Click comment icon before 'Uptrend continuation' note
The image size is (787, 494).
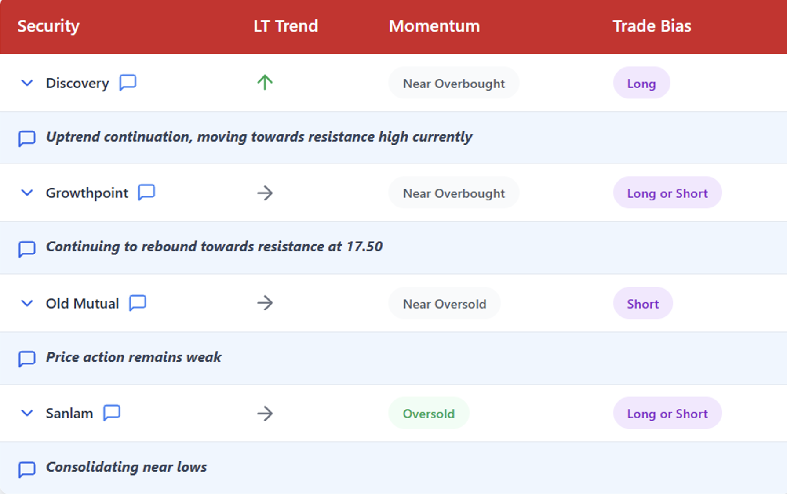[27, 138]
